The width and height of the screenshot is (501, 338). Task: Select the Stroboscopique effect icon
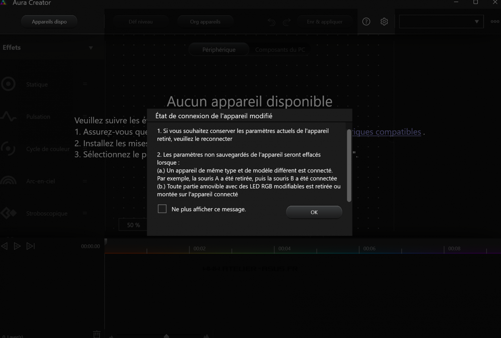tap(8, 213)
